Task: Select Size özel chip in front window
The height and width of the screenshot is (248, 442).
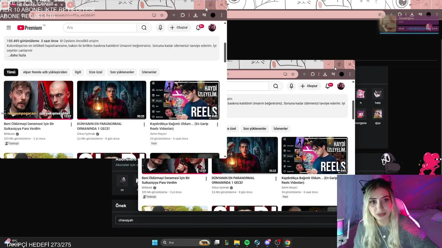Action: [96, 72]
